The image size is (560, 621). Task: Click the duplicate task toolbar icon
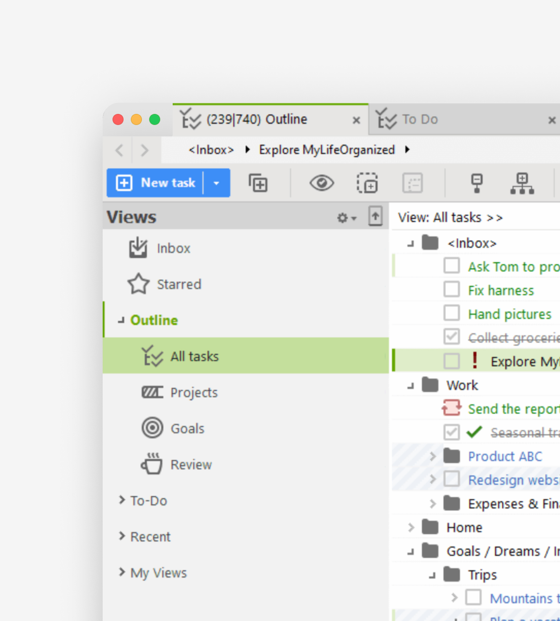click(x=258, y=183)
